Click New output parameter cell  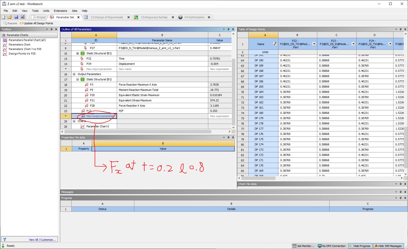(x=94, y=116)
